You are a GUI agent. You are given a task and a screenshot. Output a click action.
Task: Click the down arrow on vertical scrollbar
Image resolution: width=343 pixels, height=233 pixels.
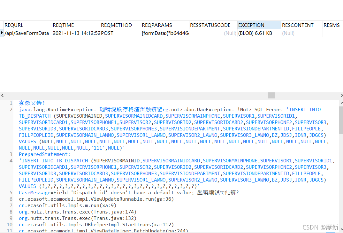click(341, 229)
